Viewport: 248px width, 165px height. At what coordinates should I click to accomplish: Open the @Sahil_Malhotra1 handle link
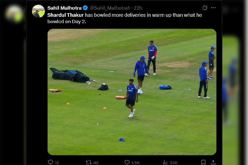coord(110,8)
